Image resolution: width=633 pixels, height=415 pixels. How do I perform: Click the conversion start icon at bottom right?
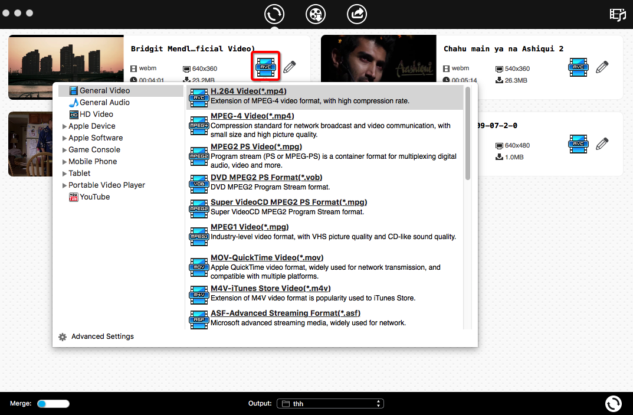613,403
